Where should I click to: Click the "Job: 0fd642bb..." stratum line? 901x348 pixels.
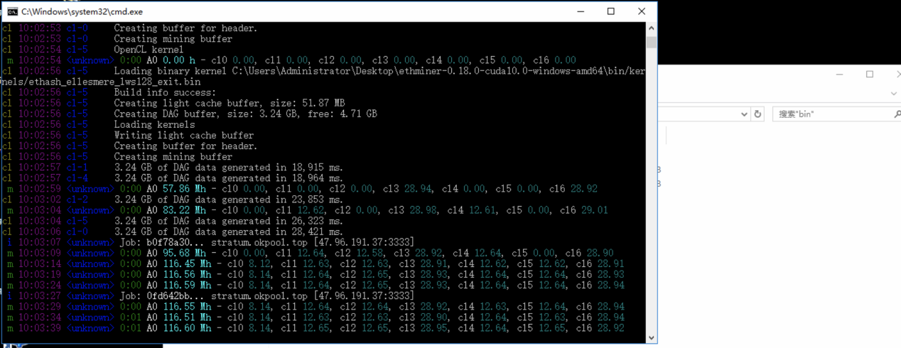pos(267,295)
